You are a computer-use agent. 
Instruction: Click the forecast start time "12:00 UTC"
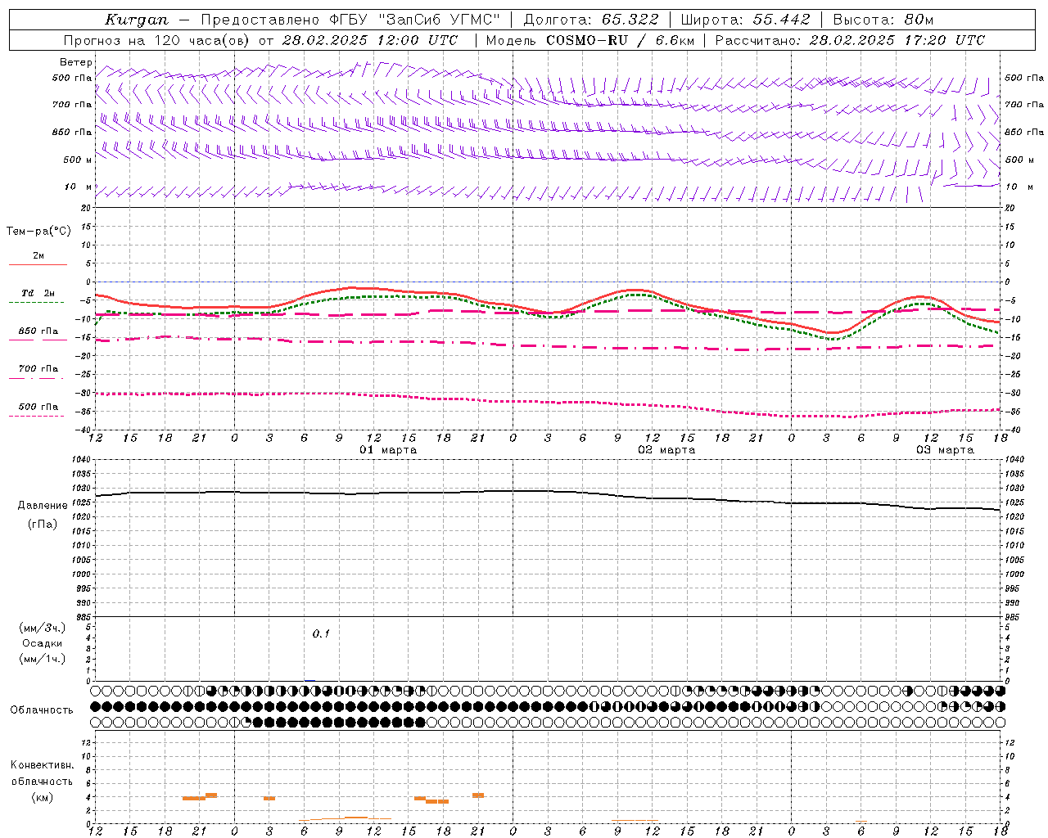pos(417,40)
